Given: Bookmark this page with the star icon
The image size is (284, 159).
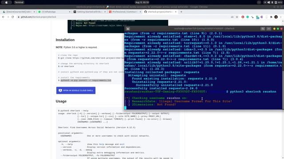Looking at the screenshot, I should (237, 17).
